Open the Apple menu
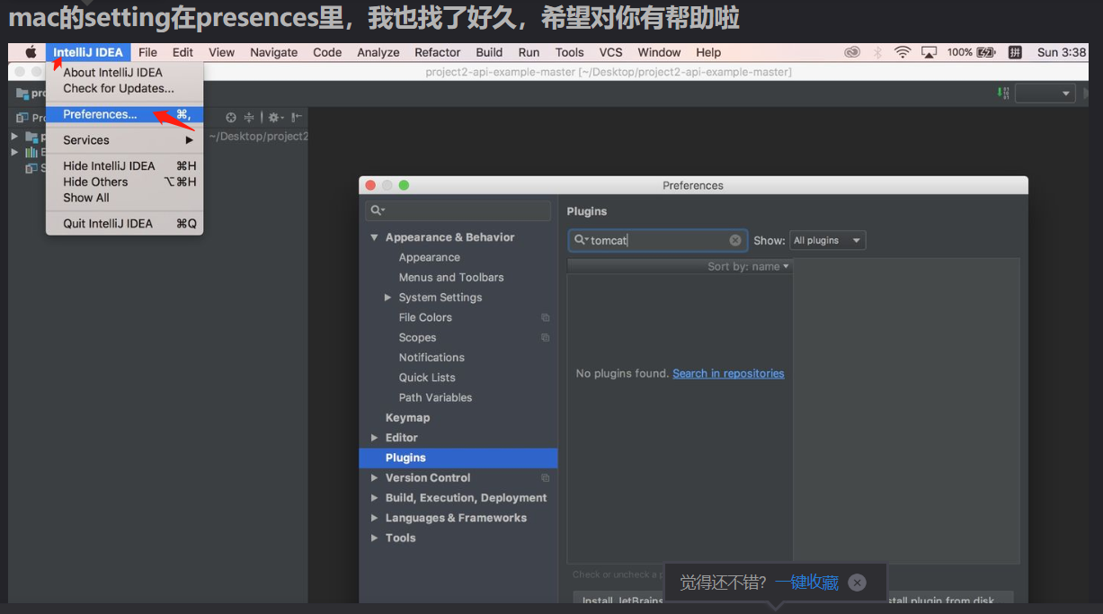 31,52
